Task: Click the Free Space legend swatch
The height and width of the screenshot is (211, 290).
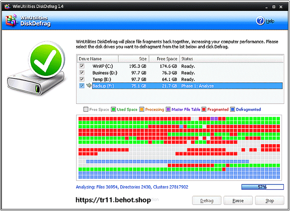Action: point(85,109)
